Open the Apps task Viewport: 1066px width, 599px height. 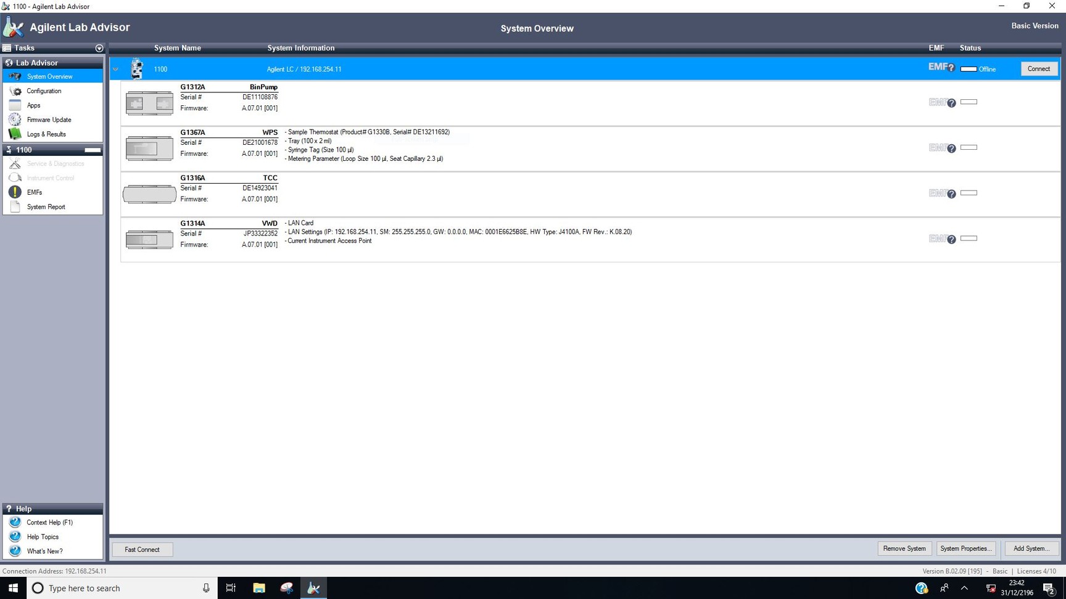[x=33, y=105]
